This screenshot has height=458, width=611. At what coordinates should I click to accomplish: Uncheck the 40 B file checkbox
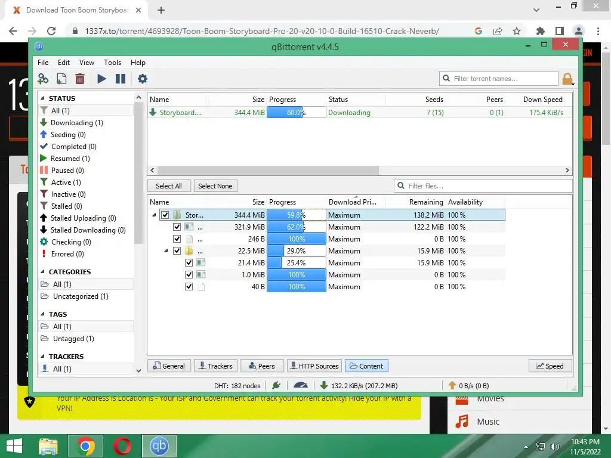pos(189,287)
